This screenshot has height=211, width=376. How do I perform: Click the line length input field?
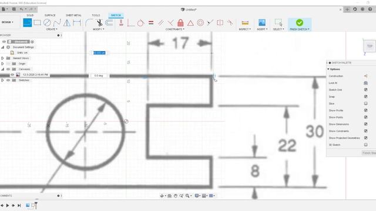point(99,53)
